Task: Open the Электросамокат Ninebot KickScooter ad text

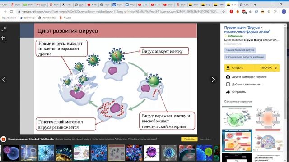Action: [31, 139]
